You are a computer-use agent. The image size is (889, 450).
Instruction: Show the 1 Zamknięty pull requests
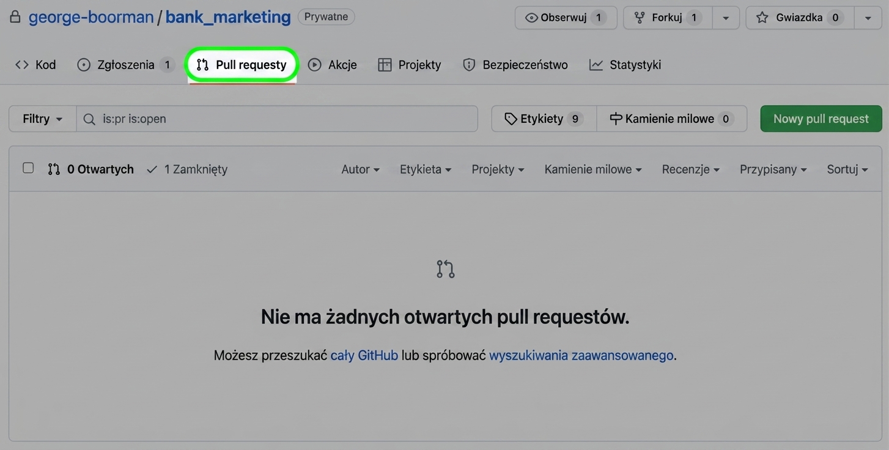[x=187, y=169]
